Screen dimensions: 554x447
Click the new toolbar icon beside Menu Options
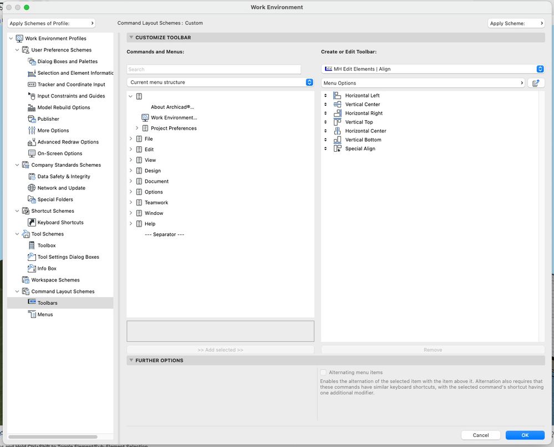coord(536,83)
